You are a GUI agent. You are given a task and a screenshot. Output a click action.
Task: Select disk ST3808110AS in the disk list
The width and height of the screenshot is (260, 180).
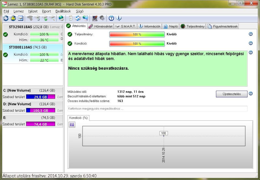[x=33, y=54]
